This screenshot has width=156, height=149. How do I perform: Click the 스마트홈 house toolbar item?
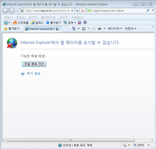pos(20,23)
